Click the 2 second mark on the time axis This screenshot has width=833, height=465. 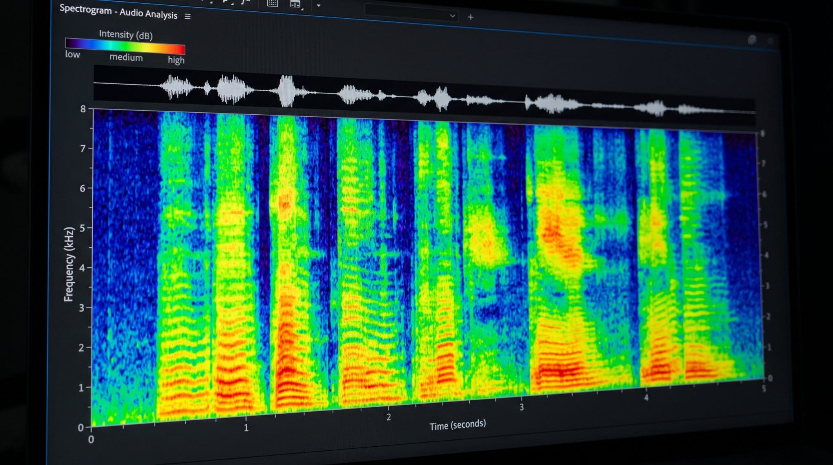pyautogui.click(x=389, y=417)
